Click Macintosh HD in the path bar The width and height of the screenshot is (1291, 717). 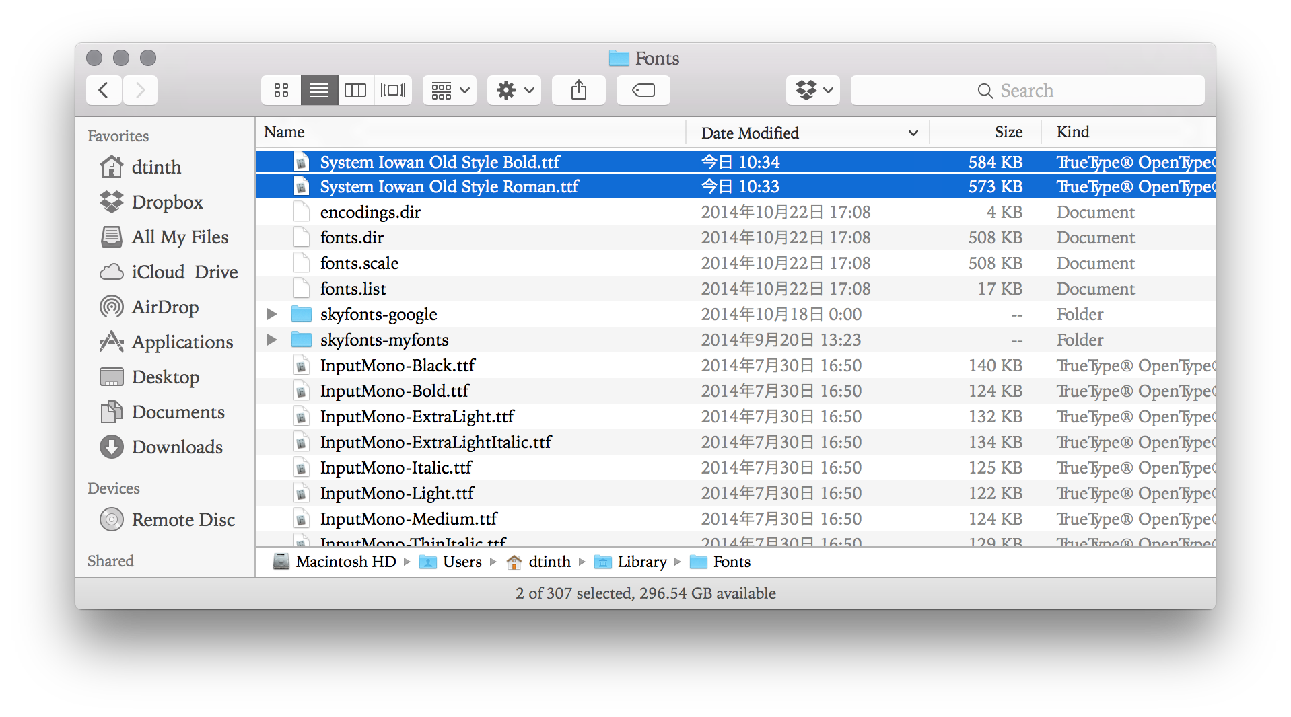click(335, 562)
